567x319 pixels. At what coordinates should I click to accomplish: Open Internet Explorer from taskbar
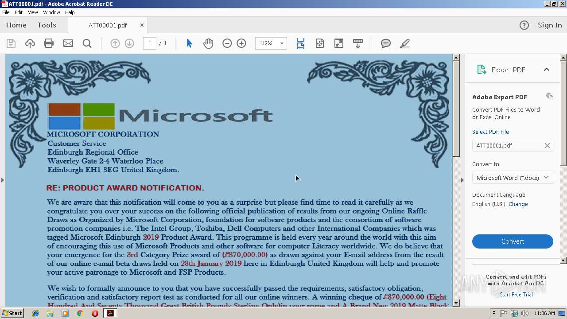[x=35, y=313]
